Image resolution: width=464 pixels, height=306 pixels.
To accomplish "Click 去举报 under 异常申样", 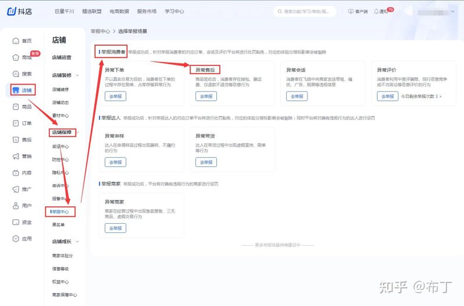I will pos(115,162).
